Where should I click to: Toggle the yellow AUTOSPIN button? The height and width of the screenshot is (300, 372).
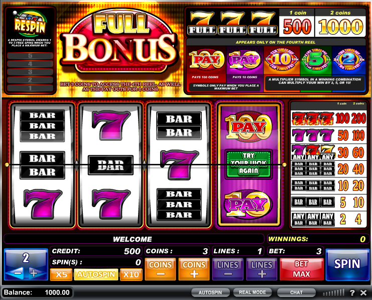point(96,274)
